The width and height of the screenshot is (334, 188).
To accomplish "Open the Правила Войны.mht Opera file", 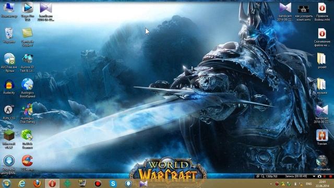I will pyautogui.click(x=322, y=11).
